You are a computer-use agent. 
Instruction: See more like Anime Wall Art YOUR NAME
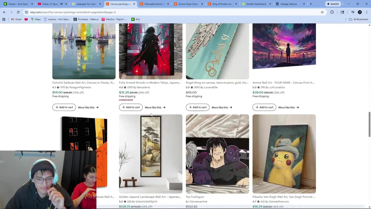[289, 107]
